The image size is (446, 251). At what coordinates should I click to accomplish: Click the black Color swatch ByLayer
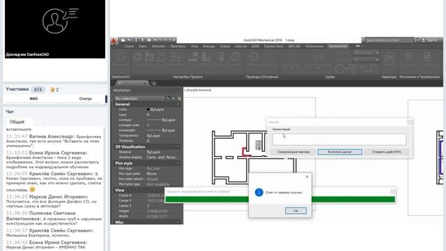[x=148, y=109]
